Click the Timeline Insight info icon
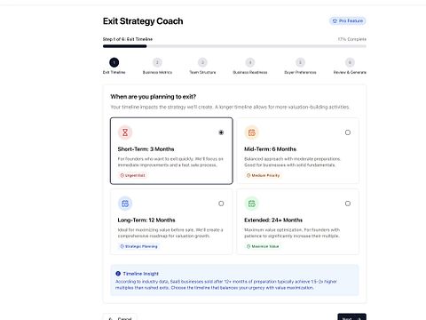This screenshot has height=320, width=426. (118, 274)
